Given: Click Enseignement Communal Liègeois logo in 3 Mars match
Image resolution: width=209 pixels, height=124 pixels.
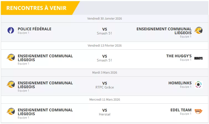Looking at the screenshot, I should pos(11,84).
